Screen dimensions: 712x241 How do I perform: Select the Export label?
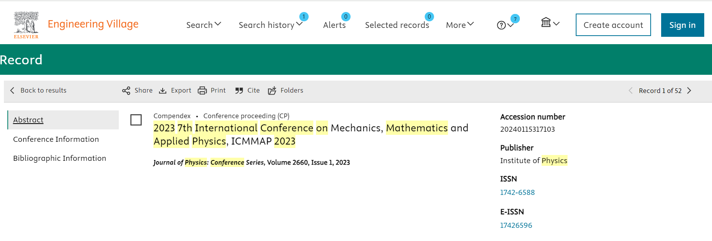tap(181, 90)
